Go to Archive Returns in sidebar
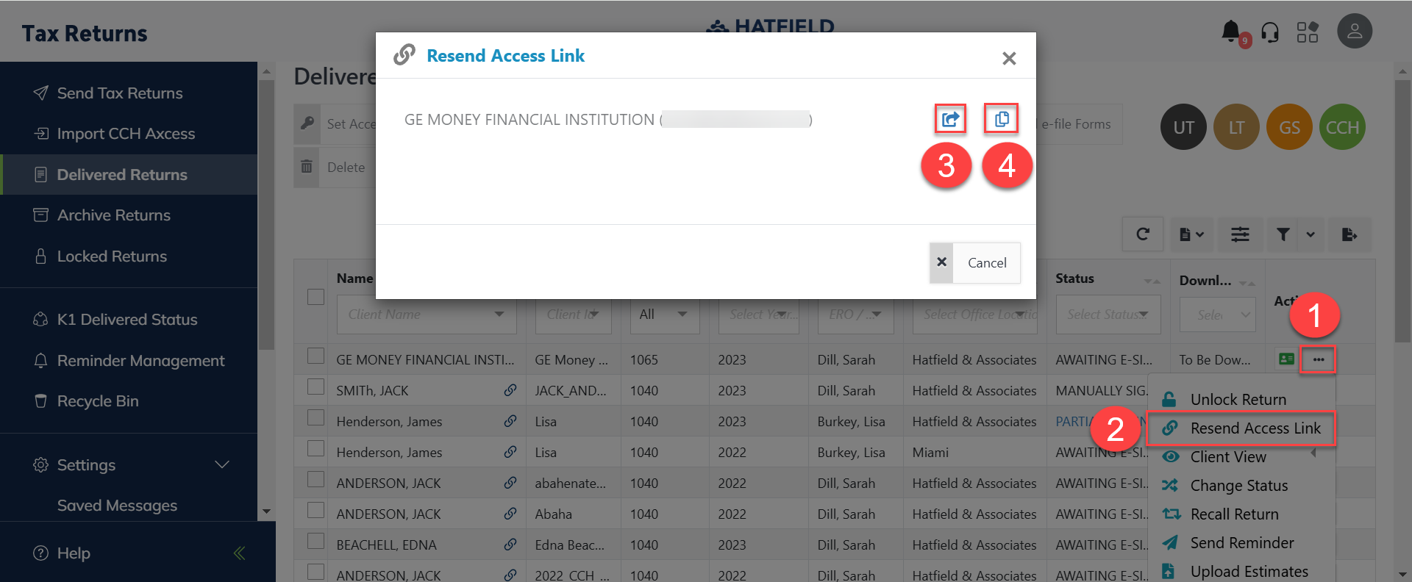This screenshot has width=1412, height=582. pos(114,215)
